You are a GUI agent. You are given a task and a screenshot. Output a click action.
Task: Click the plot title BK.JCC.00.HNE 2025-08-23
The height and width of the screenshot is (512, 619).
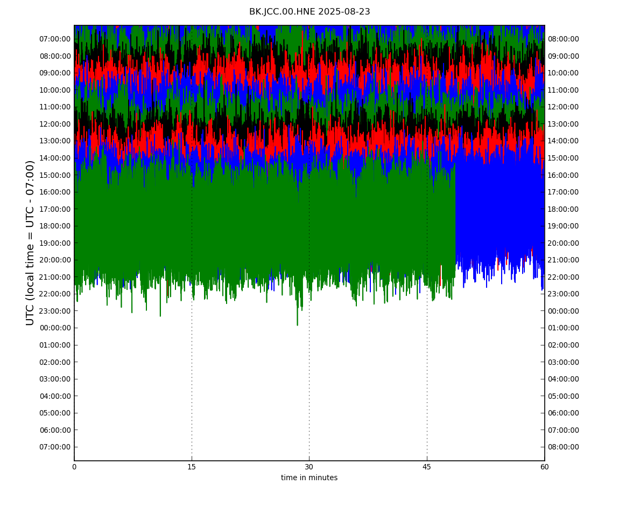[309, 12]
